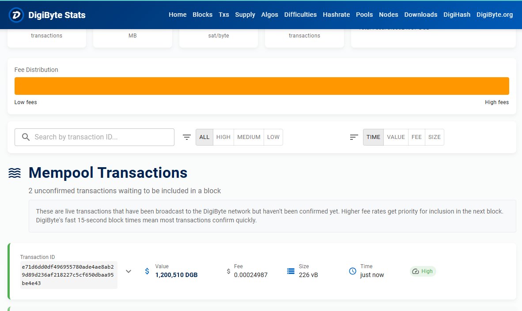This screenshot has width=522, height=311.
Task: Click the fee 0.00024987
Action: tap(251, 275)
